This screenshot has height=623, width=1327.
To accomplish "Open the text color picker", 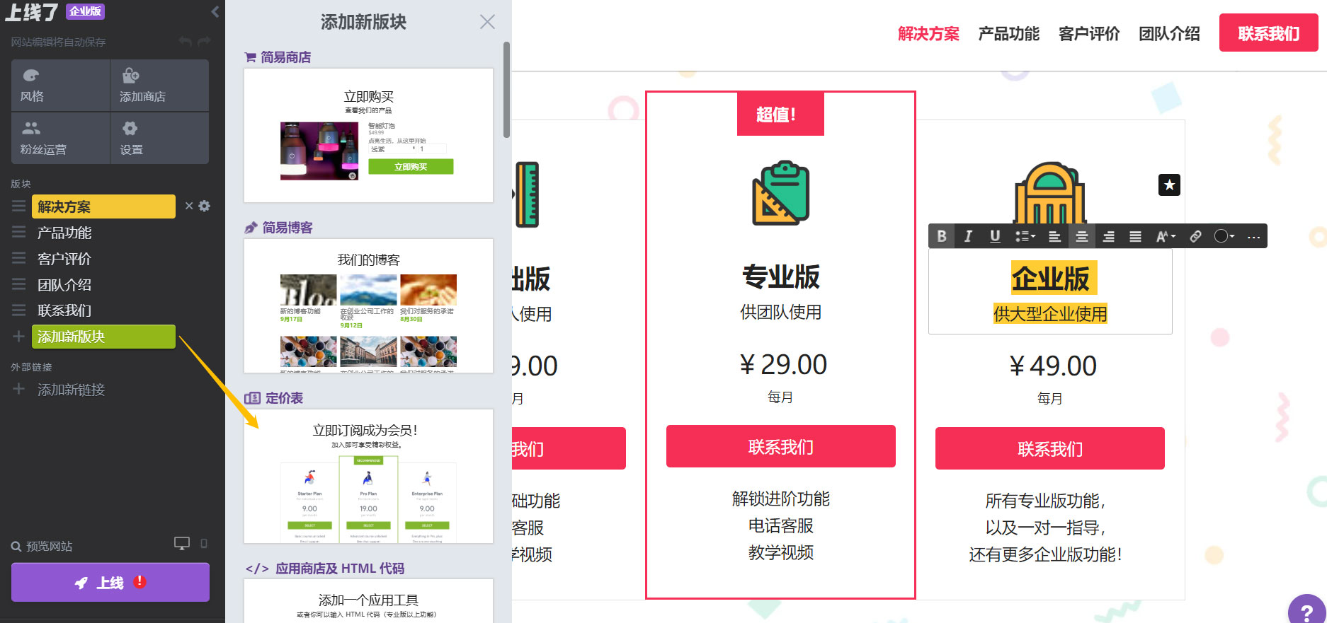I will 1224,236.
